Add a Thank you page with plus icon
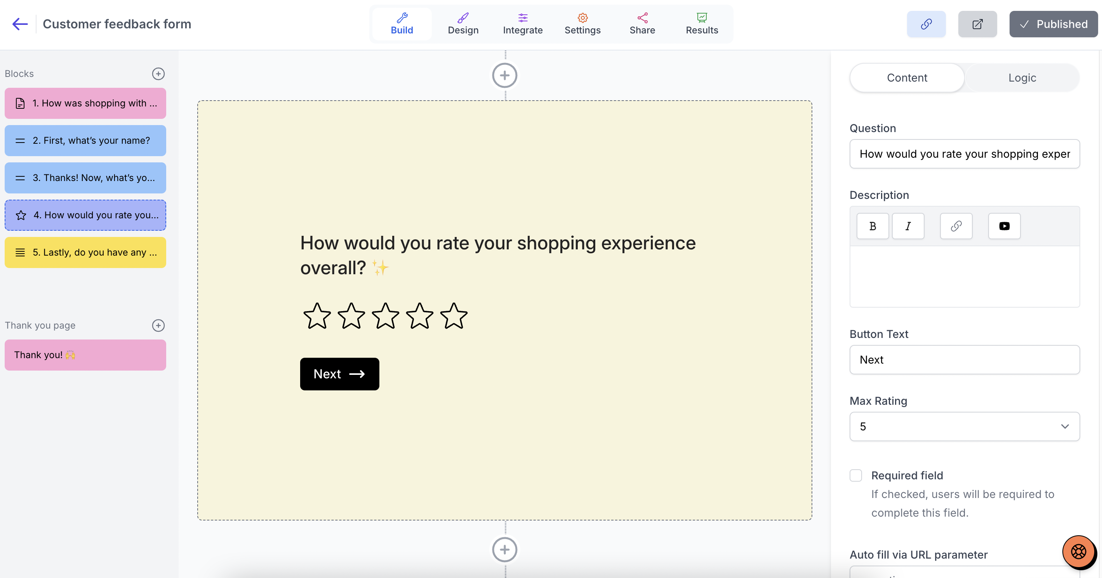This screenshot has width=1102, height=578. [x=158, y=326]
